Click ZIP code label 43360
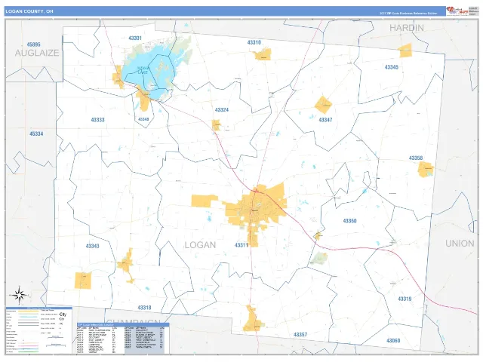 [x=350, y=221]
